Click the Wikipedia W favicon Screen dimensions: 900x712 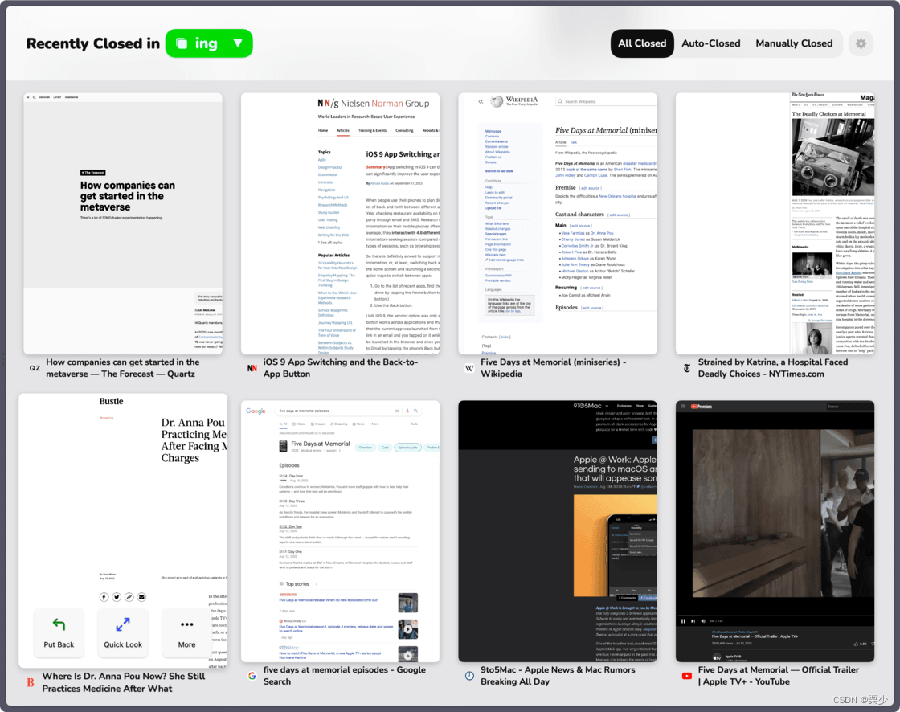[469, 368]
